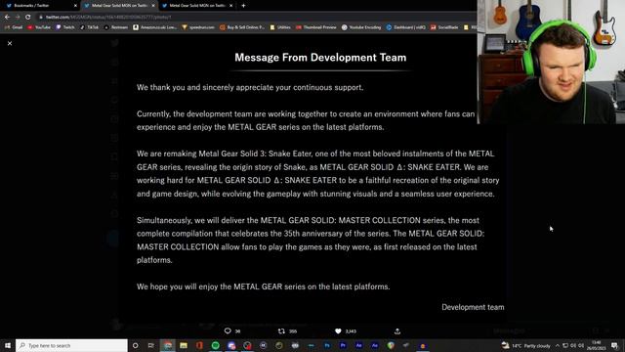Reload the current Twitter page
Screen dimensions: 625x352
(28, 17)
